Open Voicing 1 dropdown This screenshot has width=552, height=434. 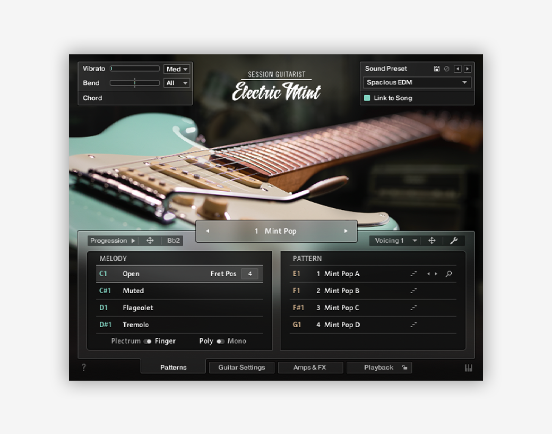(395, 241)
